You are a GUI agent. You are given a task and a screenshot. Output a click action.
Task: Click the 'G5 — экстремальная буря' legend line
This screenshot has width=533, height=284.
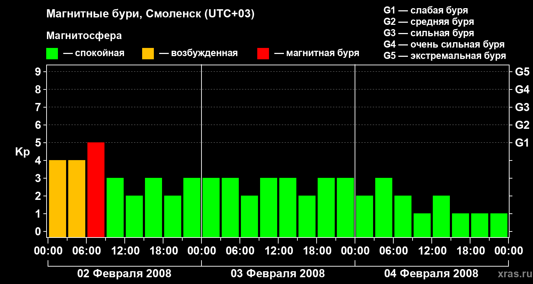tap(445, 56)
